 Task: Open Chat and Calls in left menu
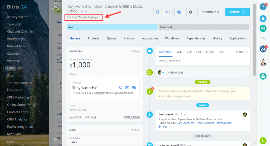click(x=17, y=32)
